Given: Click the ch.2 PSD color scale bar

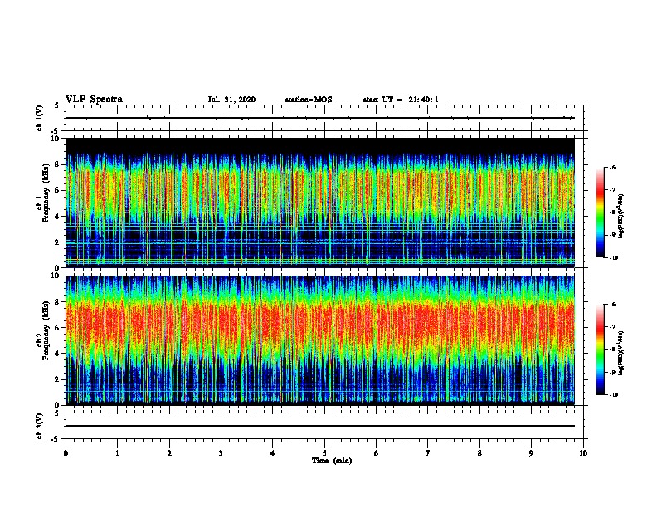Looking at the screenshot, I should (601, 349).
